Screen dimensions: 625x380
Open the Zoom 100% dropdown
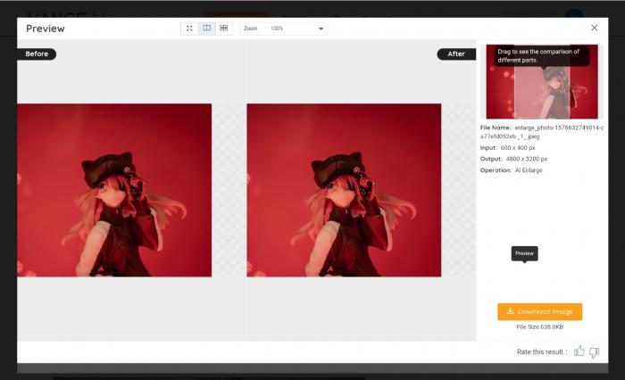click(x=283, y=29)
